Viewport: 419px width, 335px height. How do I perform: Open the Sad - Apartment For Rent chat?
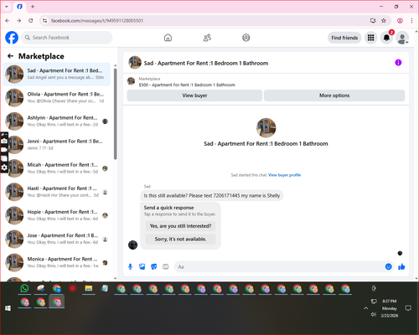(x=56, y=75)
